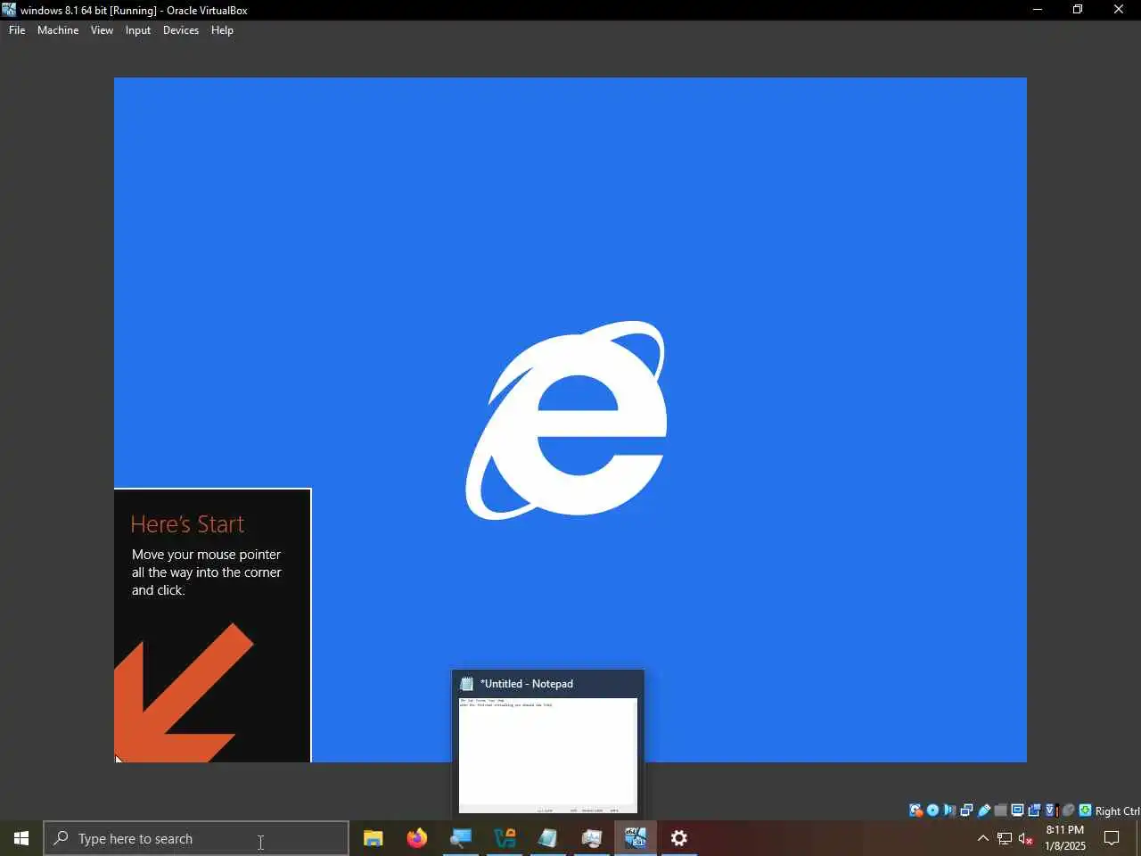Click the shared folders status icon

1000,810
